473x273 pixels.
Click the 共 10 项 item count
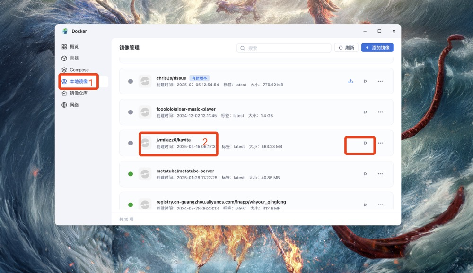pos(126,219)
